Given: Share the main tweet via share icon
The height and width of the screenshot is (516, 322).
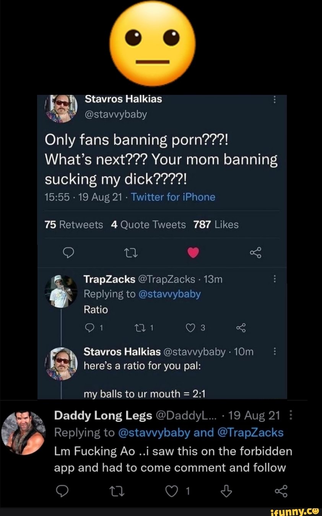Looking at the screenshot, I should coord(255,252).
